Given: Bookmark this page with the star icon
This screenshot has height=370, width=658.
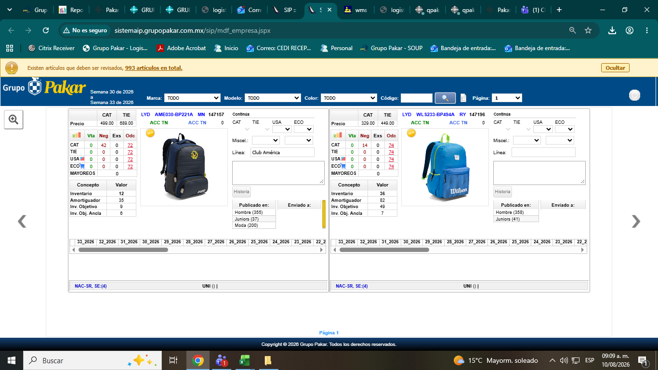Looking at the screenshot, I should pos(588,30).
